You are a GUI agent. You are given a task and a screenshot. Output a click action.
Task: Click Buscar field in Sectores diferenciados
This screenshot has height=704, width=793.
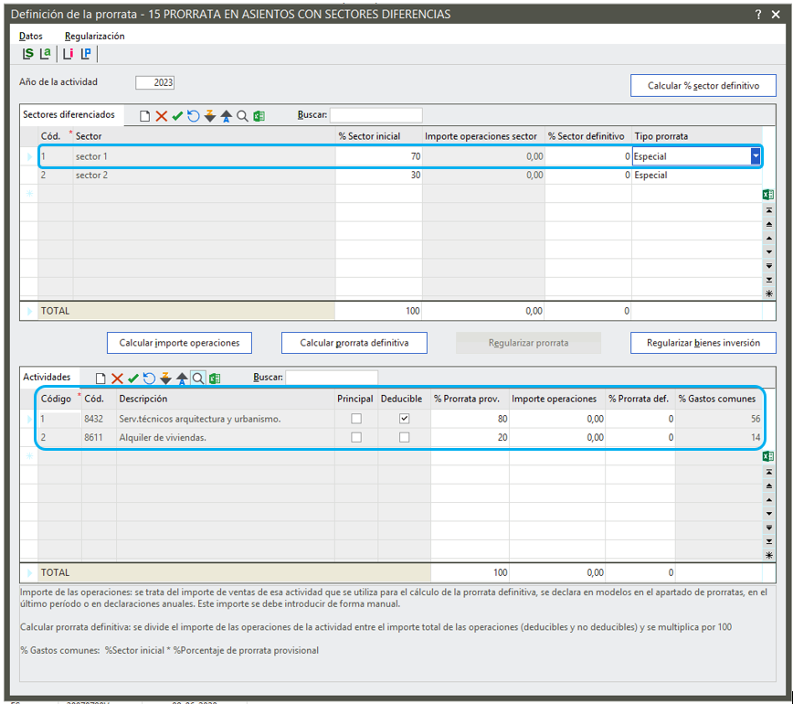375,115
